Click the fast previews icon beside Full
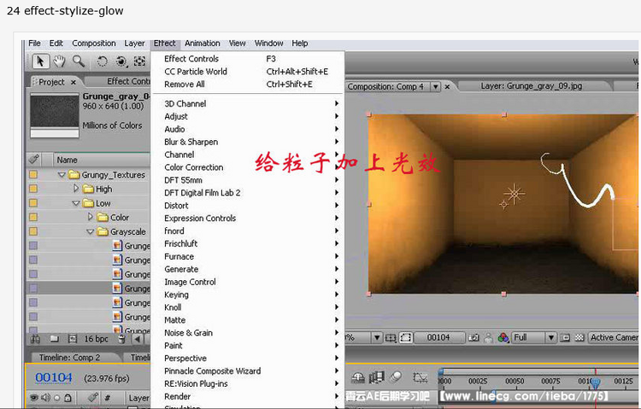Image resolution: width=641 pixels, height=409 pixels. (x=565, y=338)
